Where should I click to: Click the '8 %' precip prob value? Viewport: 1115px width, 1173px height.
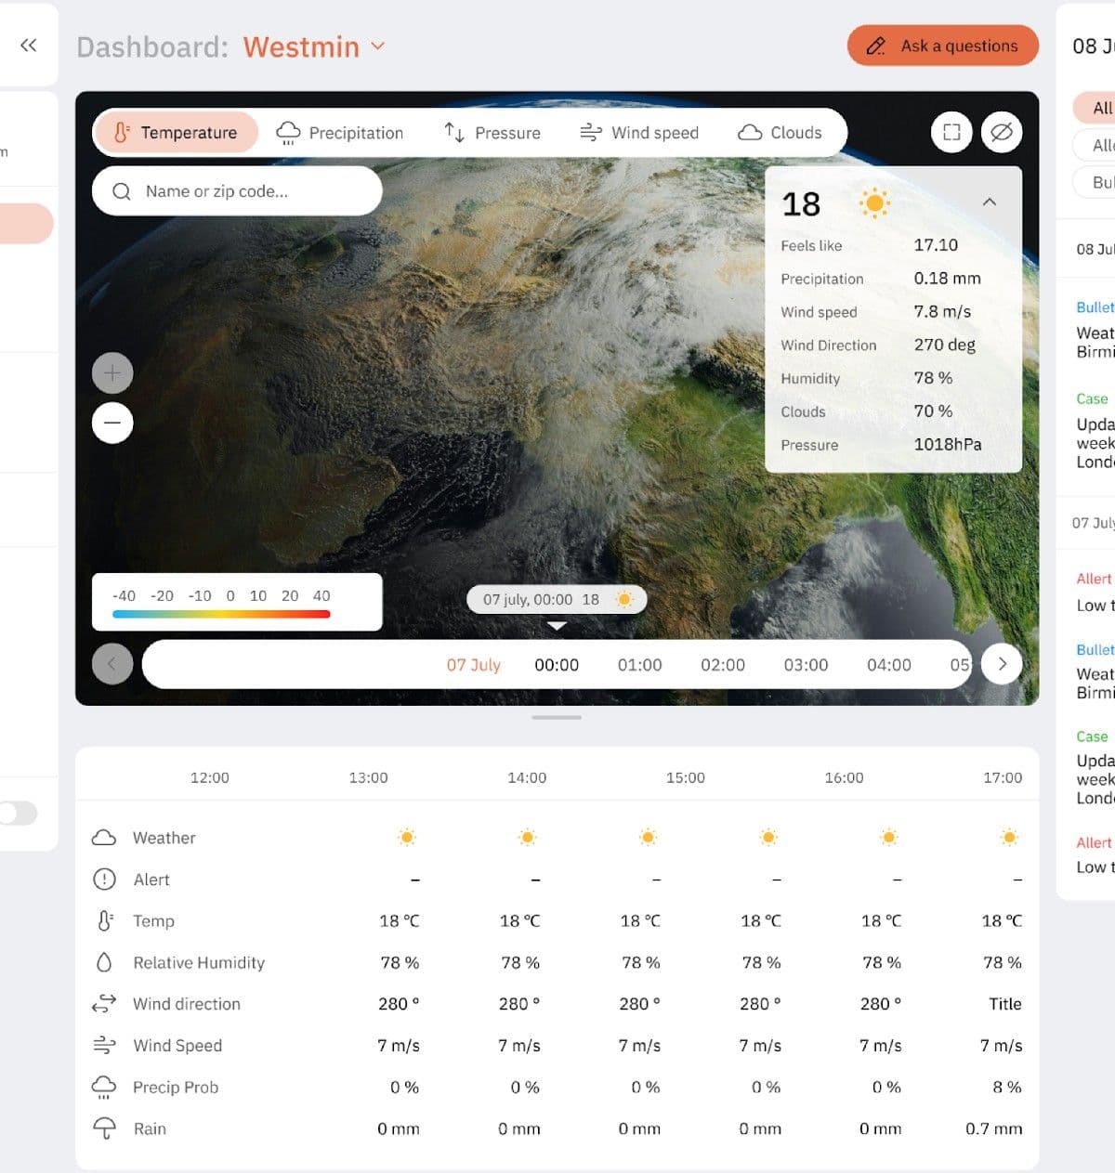pos(1007,1087)
